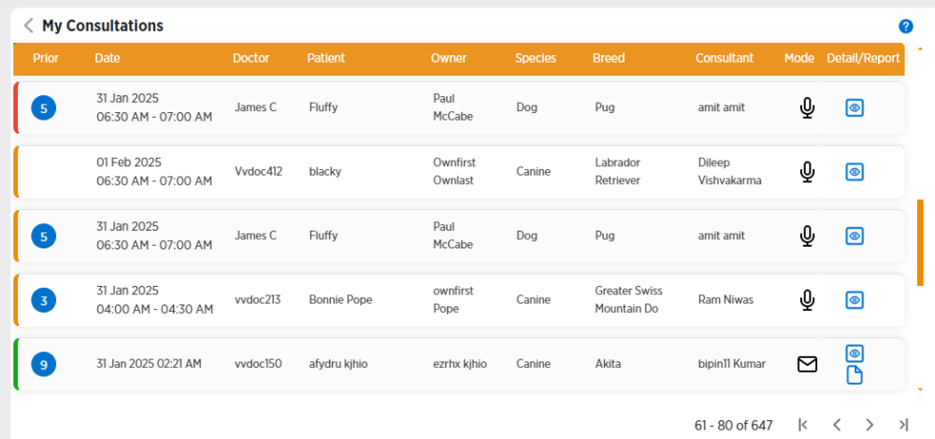Jump to the first page of results
This screenshot has height=439, width=935.
coord(802,425)
